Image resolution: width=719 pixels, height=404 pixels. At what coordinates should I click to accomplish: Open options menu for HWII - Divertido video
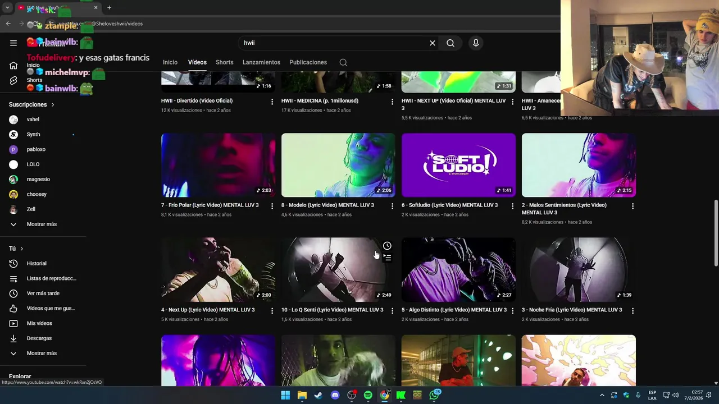tap(272, 102)
